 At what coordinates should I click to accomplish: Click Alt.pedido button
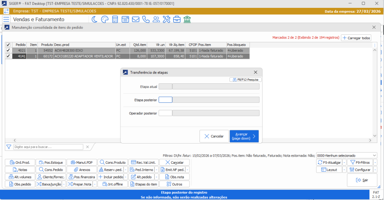point(141,177)
